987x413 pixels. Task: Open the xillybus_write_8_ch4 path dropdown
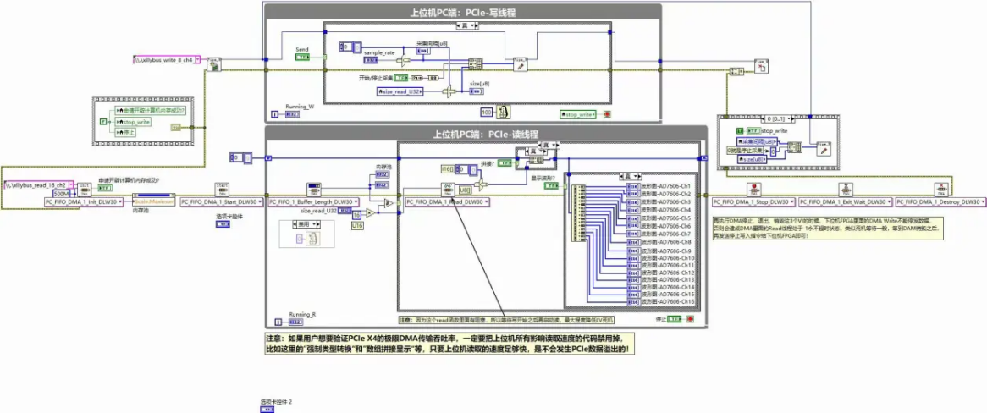(200, 60)
